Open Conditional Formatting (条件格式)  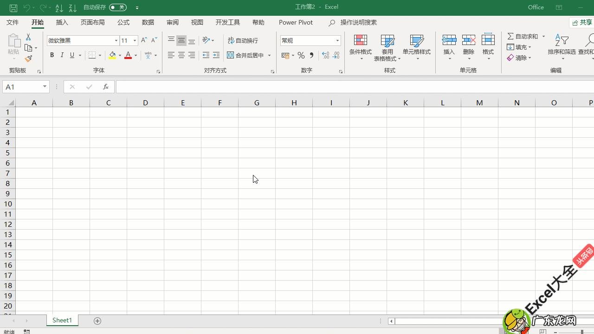(360, 47)
